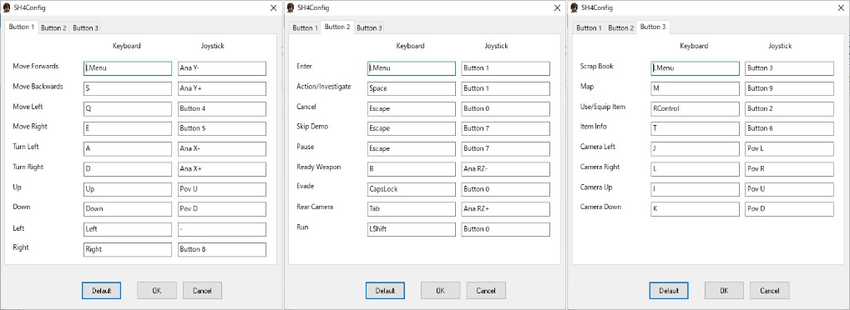Click the SH4Config app icon in the window with Button 2 tab open
The image size is (850, 310).
pyautogui.click(x=291, y=7)
